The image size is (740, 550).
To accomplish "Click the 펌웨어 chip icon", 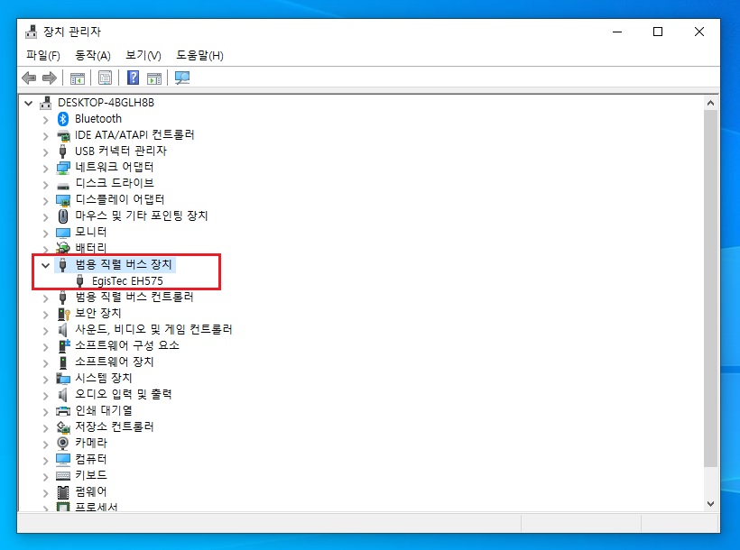I will pyautogui.click(x=63, y=492).
